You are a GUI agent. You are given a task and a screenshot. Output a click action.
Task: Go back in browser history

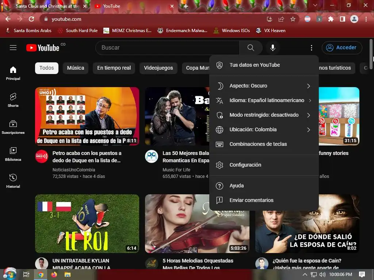(8, 19)
